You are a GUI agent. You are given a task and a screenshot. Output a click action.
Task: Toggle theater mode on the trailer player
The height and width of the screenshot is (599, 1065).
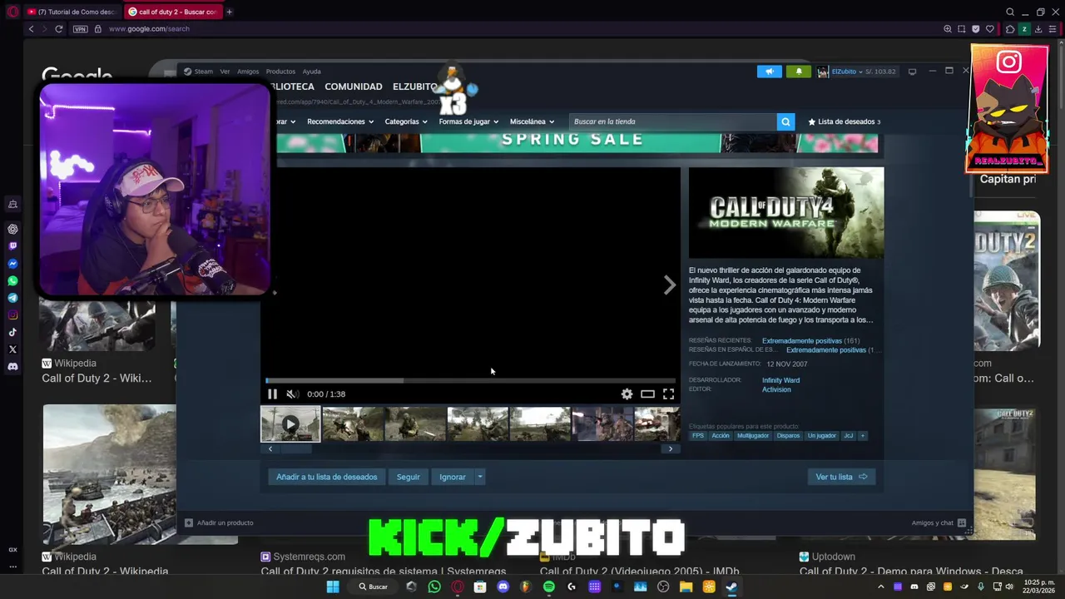pos(647,394)
